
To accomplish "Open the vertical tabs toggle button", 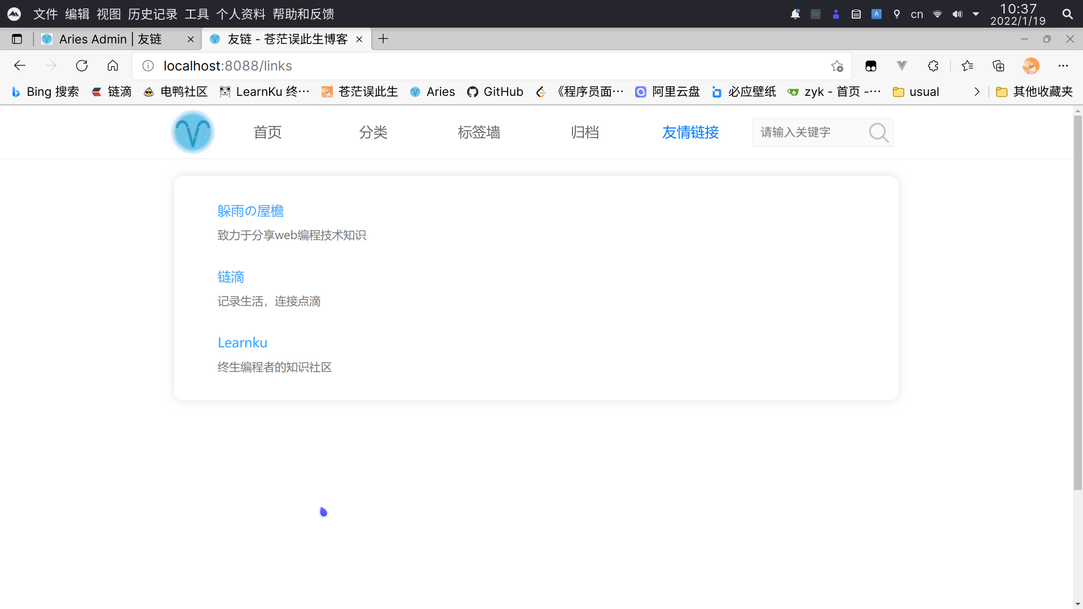I will (17, 39).
